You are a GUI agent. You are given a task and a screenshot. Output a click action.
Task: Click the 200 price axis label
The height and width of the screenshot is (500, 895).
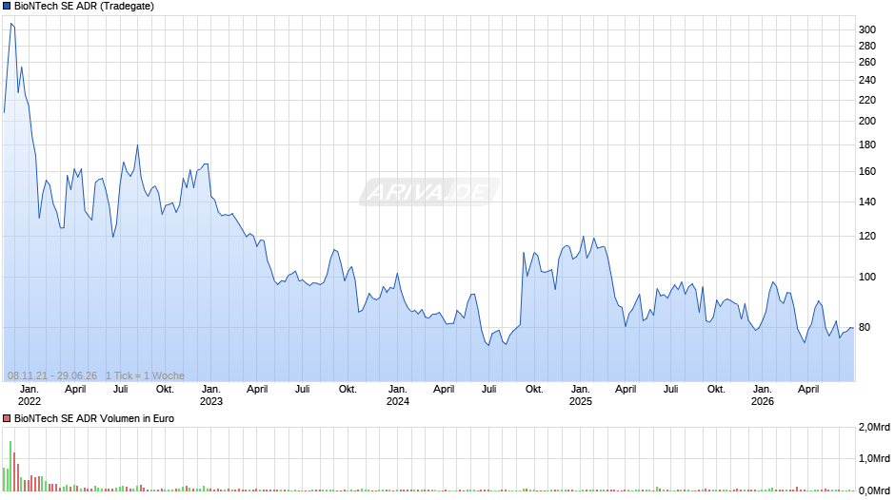coord(867,121)
